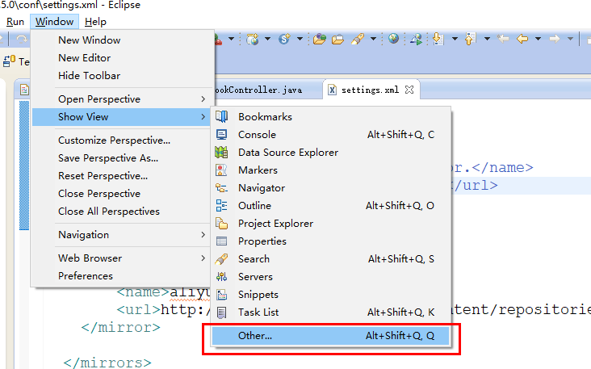Click the Console view icon
The width and height of the screenshot is (591, 369).
tap(221, 135)
